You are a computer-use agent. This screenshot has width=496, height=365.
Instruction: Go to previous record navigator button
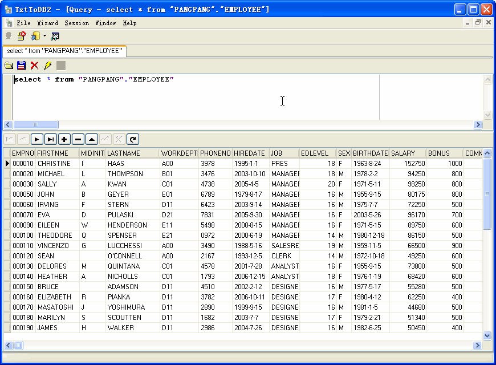click(23, 139)
